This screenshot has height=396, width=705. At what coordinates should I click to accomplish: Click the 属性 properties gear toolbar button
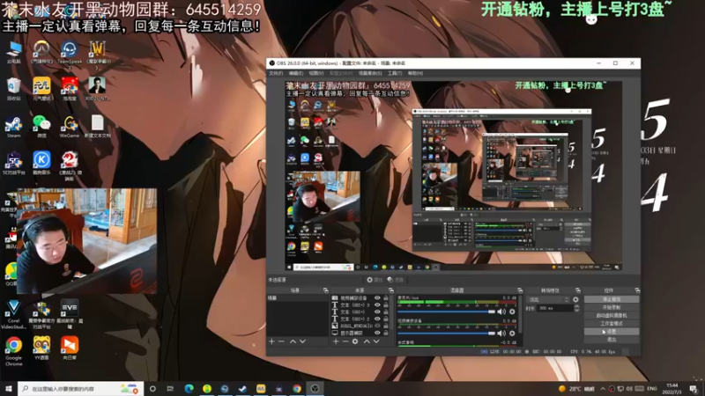tap(374, 280)
